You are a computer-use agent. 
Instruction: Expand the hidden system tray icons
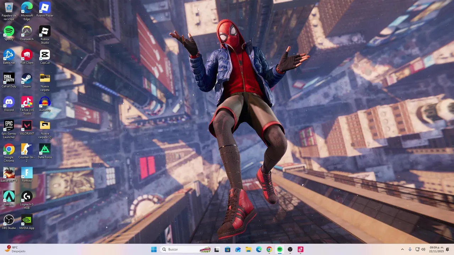point(402,249)
